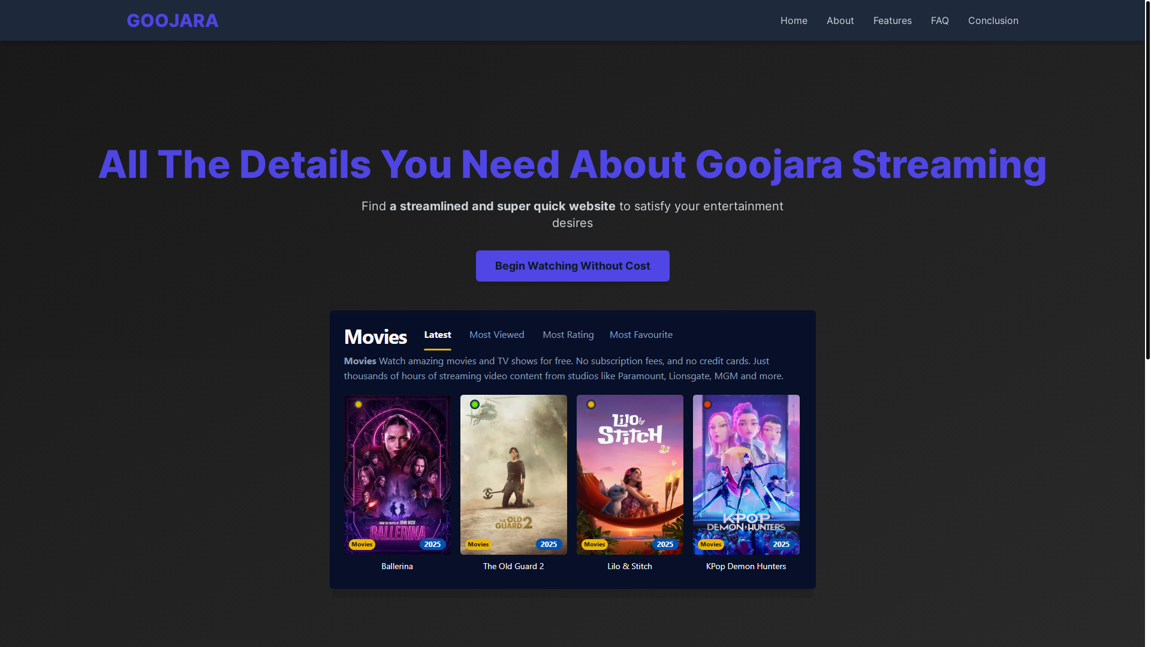Switch to the Most Favourite tab

coord(641,335)
